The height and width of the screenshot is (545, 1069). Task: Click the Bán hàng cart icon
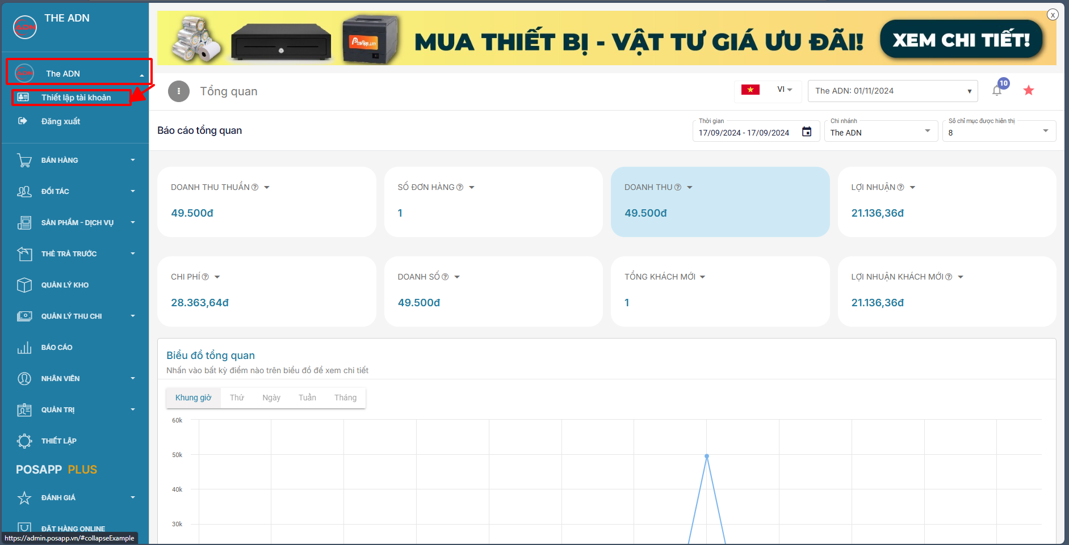tap(24, 160)
